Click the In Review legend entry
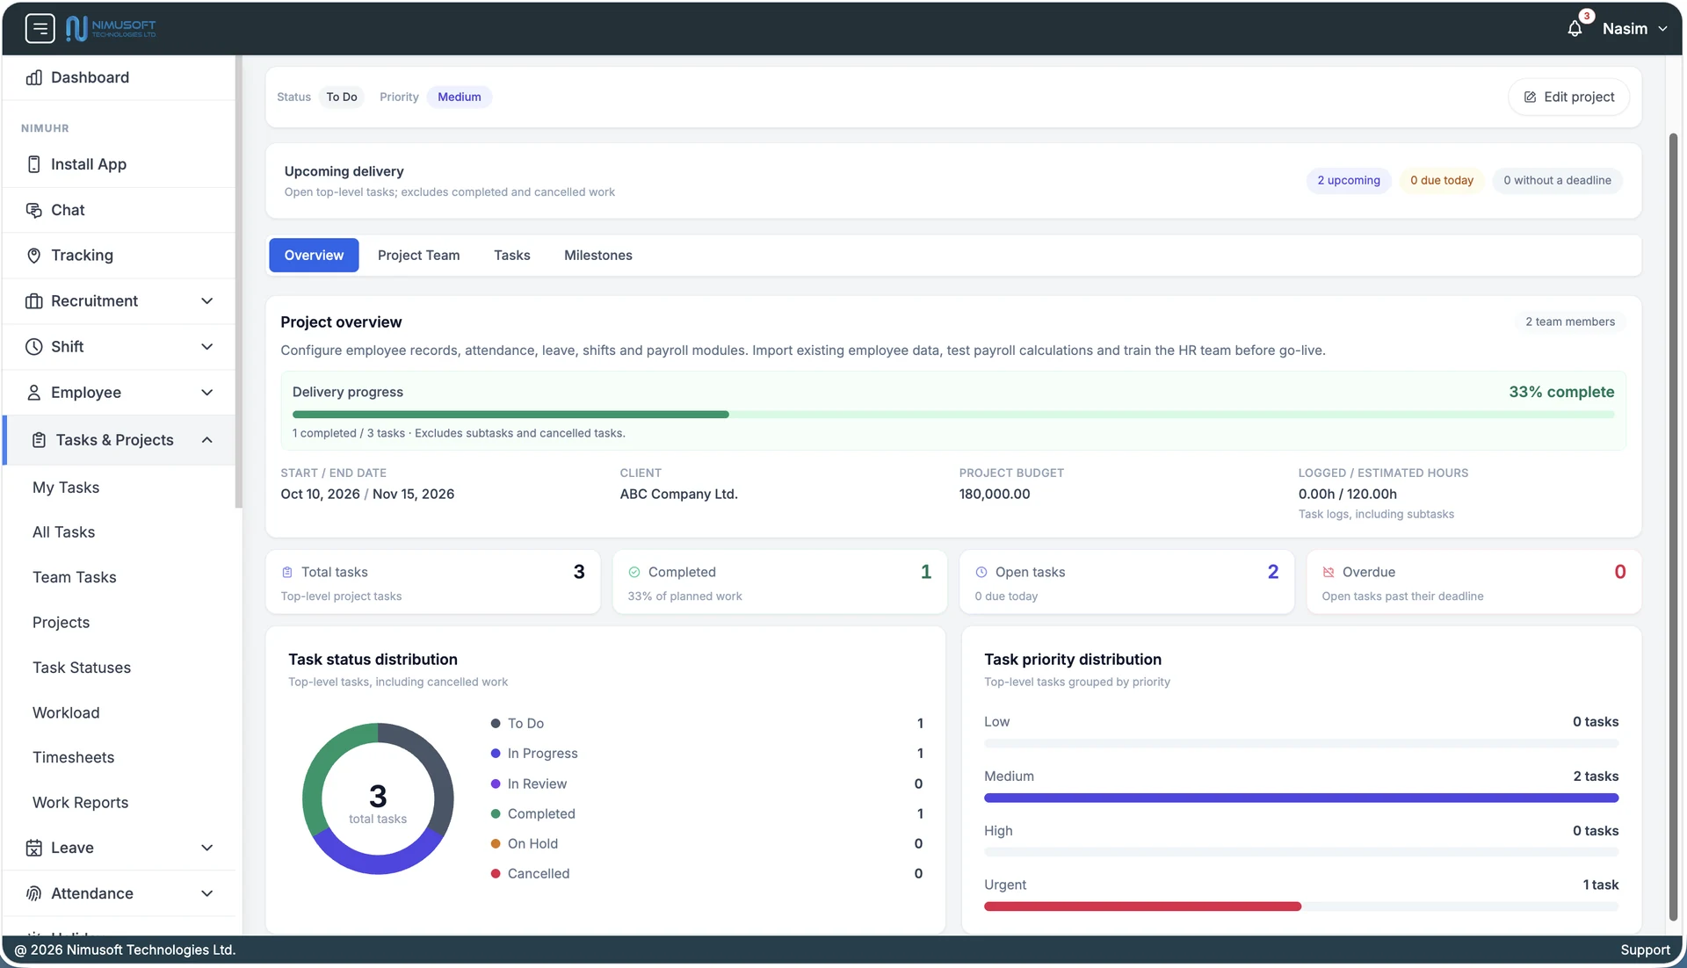The width and height of the screenshot is (1687, 968). [x=529, y=784]
